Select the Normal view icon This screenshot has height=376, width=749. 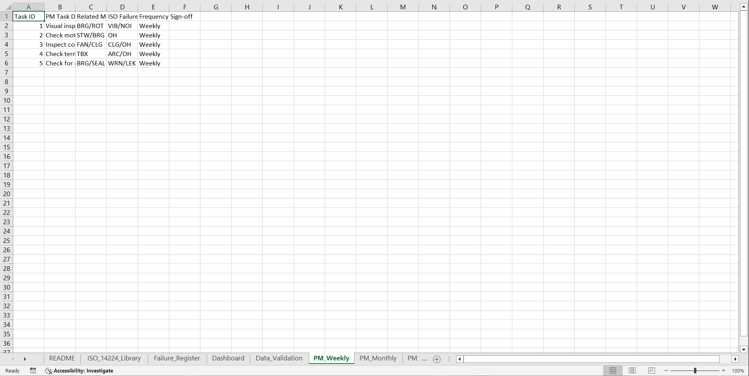pos(613,371)
